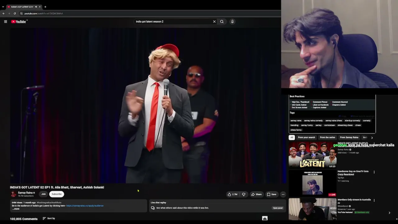Click the samay raina tag

pyautogui.click(x=296, y=121)
